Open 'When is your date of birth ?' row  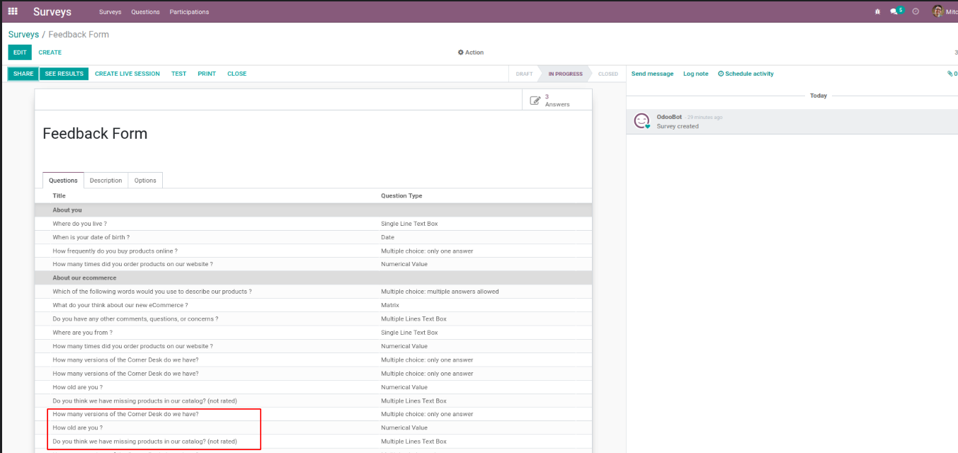click(x=313, y=237)
